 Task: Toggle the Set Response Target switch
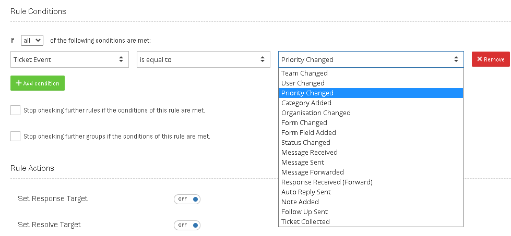coord(187,198)
